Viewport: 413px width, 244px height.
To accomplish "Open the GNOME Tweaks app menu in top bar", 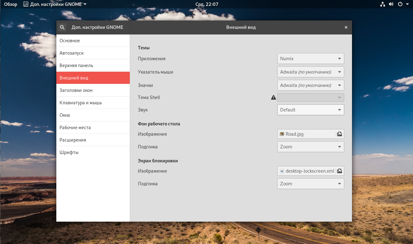I will click(55, 4).
